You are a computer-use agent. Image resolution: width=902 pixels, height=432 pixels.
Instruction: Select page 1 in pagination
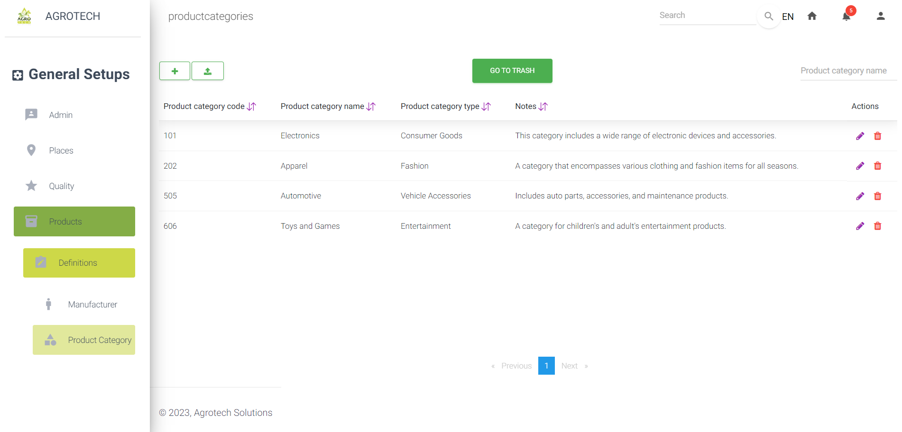546,366
